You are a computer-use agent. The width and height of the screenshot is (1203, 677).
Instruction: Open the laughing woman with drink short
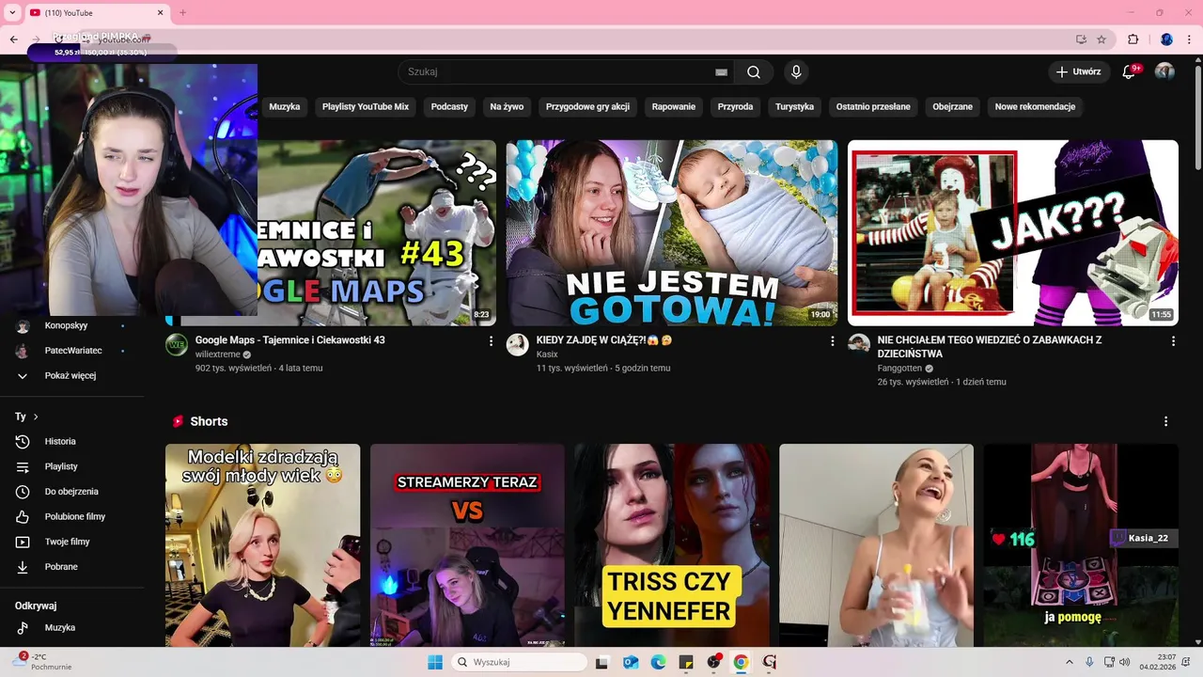click(877, 545)
